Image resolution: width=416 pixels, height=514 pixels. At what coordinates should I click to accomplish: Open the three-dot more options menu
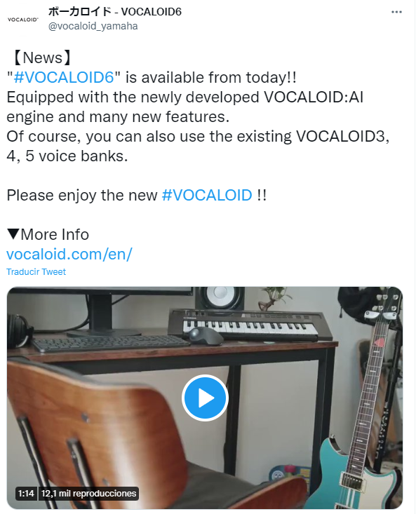tap(396, 12)
